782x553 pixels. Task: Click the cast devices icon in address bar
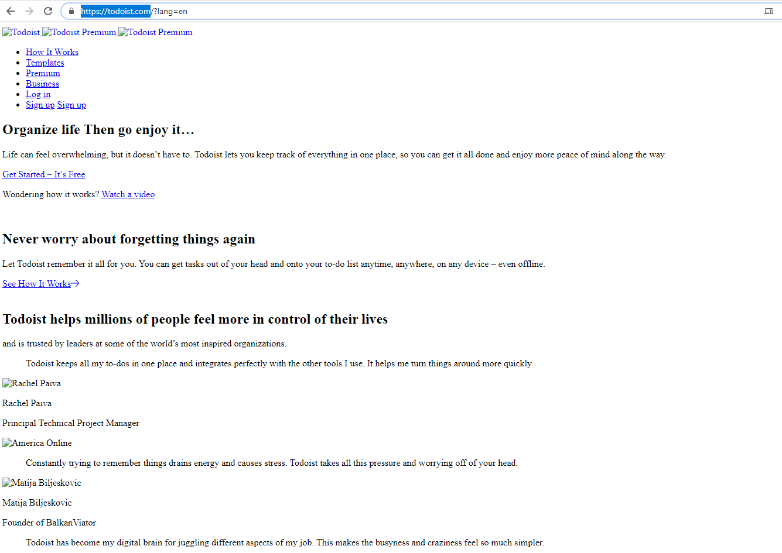pos(769,11)
